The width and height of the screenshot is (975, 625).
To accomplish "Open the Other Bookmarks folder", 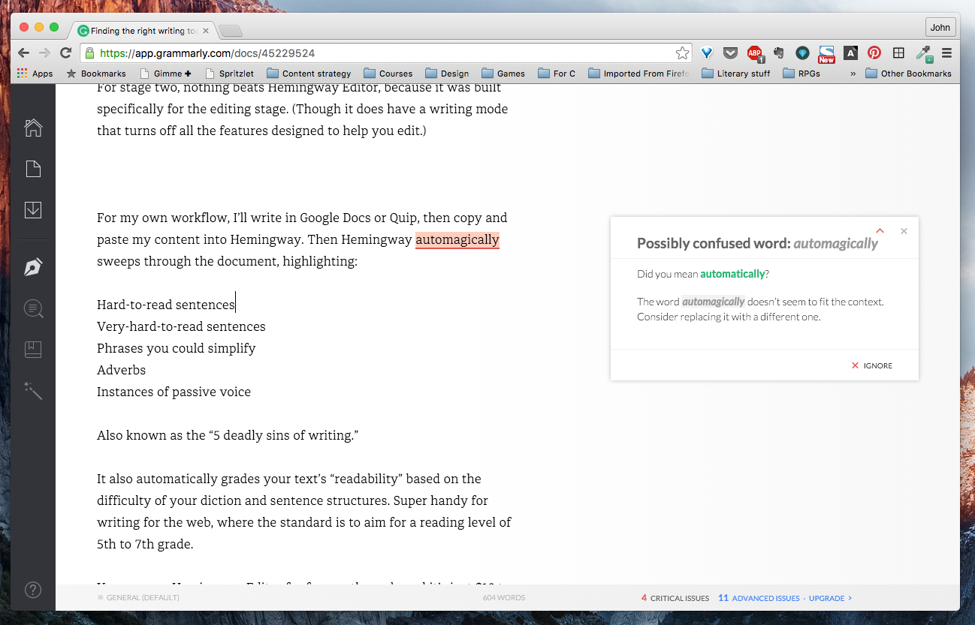I will pos(908,74).
